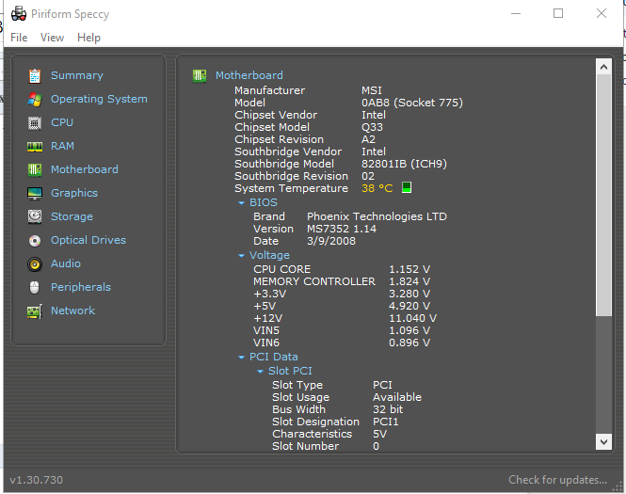Screen dimensions: 626x494
Task: Select BIOS brand Phoenix Technologies LTD
Action: [x=377, y=216]
